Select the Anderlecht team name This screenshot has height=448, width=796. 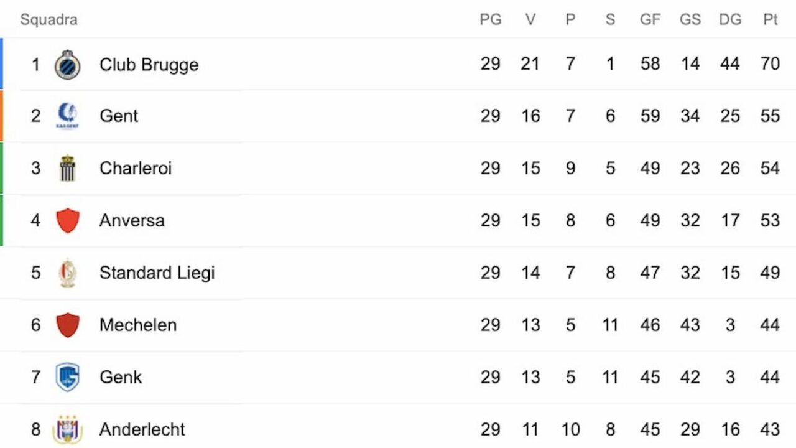[142, 429]
